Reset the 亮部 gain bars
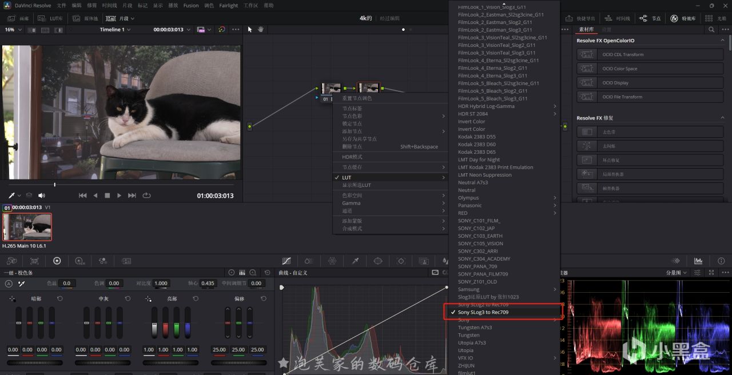Viewport: 732px width, 375px height. pyautogui.click(x=196, y=298)
